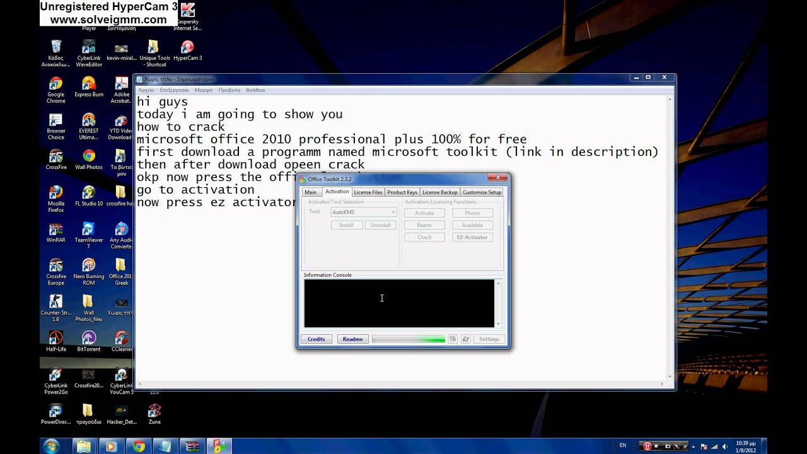
Task: Open Chrome from the taskbar
Action: (139, 446)
